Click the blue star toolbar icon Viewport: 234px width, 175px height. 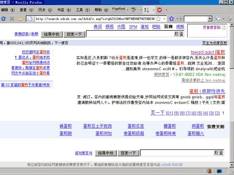[172, 19]
